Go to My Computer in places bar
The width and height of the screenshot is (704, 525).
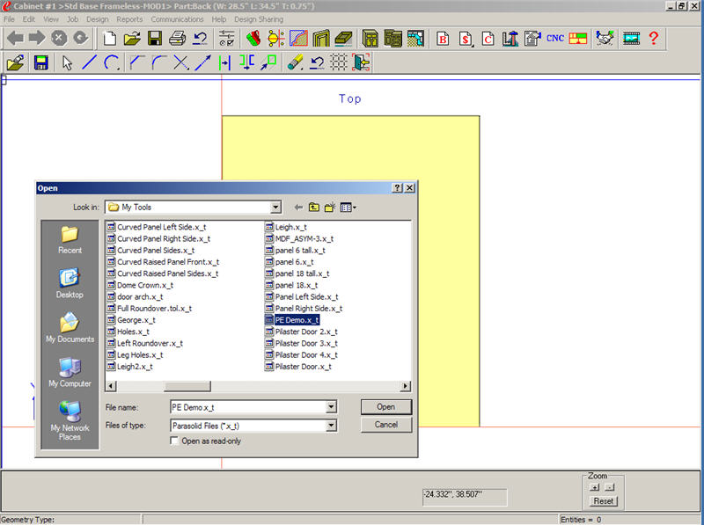(70, 373)
